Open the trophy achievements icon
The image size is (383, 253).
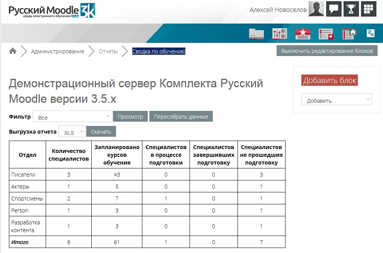tap(351, 9)
